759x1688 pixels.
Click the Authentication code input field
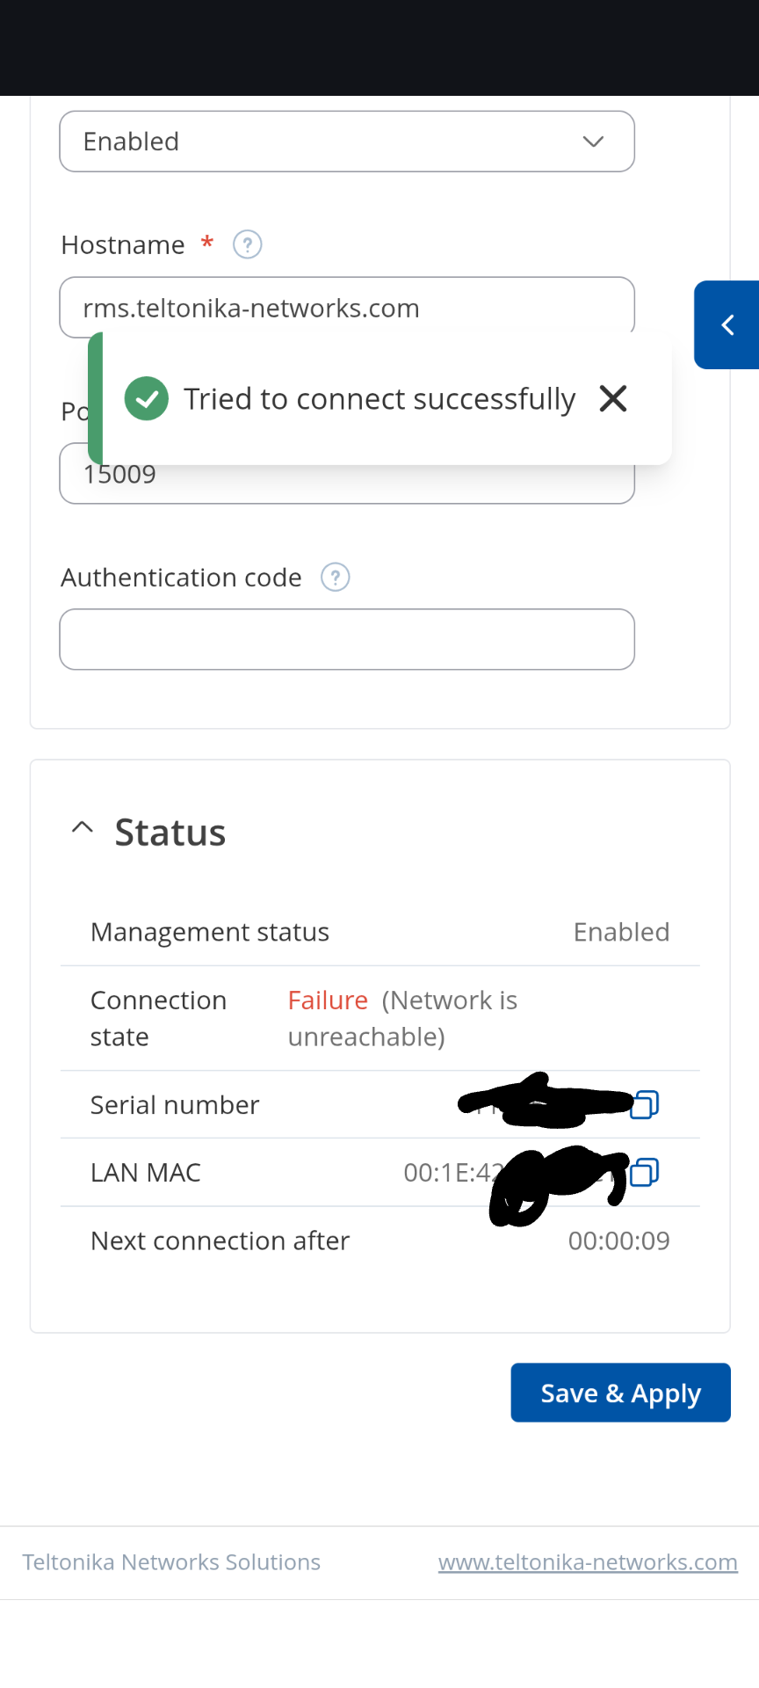[x=347, y=639]
